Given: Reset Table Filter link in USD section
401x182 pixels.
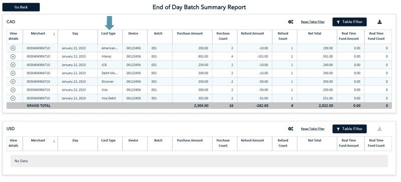Looking at the screenshot, I should click(x=312, y=129).
